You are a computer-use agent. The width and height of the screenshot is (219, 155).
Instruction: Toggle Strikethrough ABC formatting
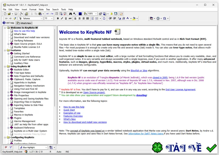coord(70,18)
